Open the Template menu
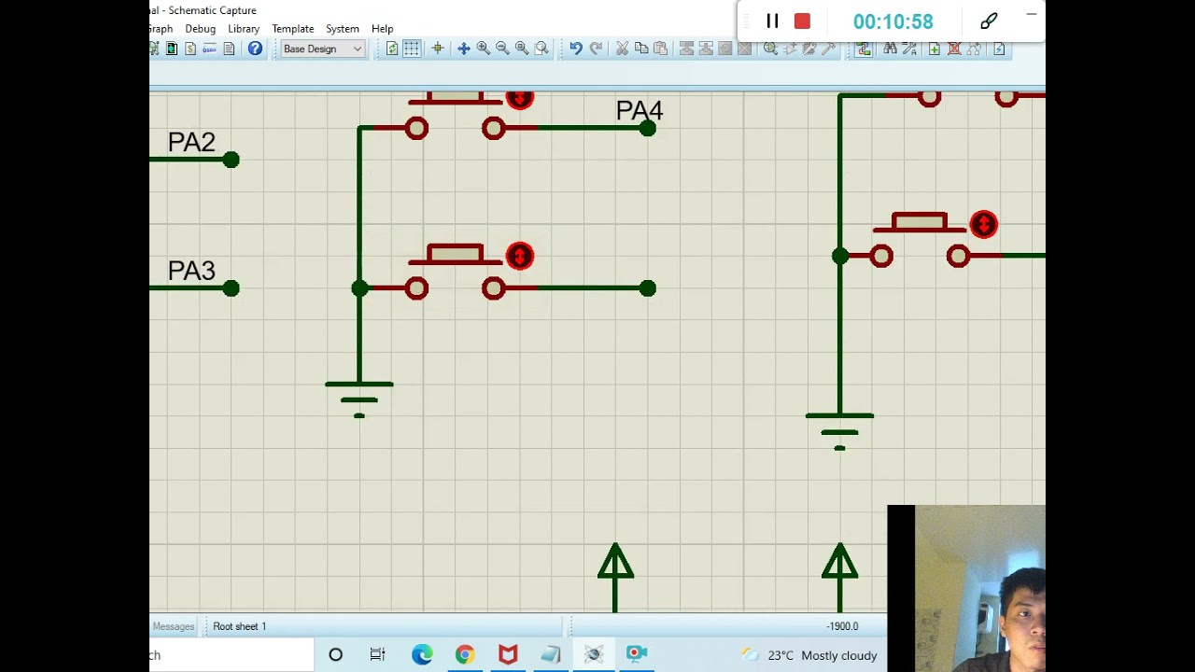 [x=293, y=29]
